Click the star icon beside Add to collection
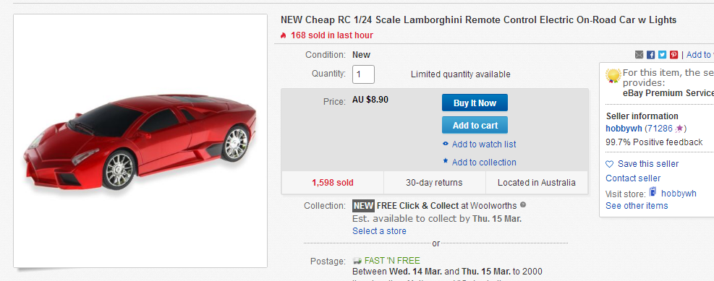 tap(446, 161)
